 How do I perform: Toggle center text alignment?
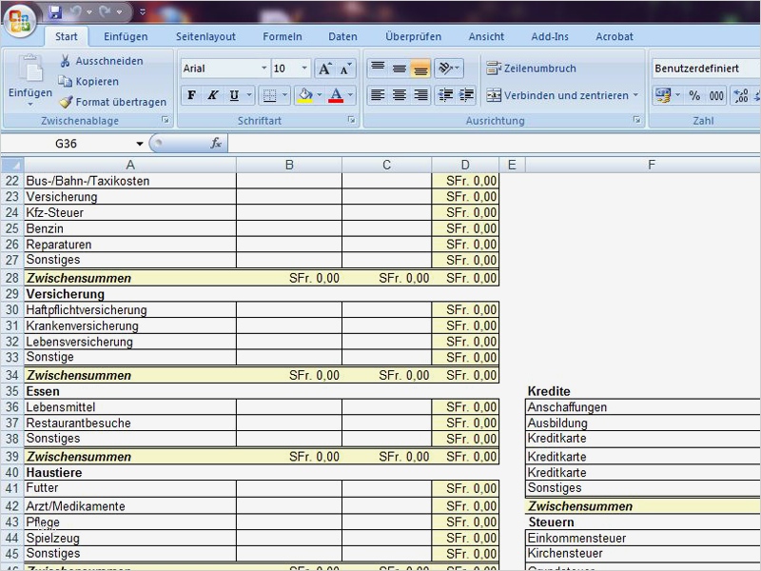pos(399,95)
